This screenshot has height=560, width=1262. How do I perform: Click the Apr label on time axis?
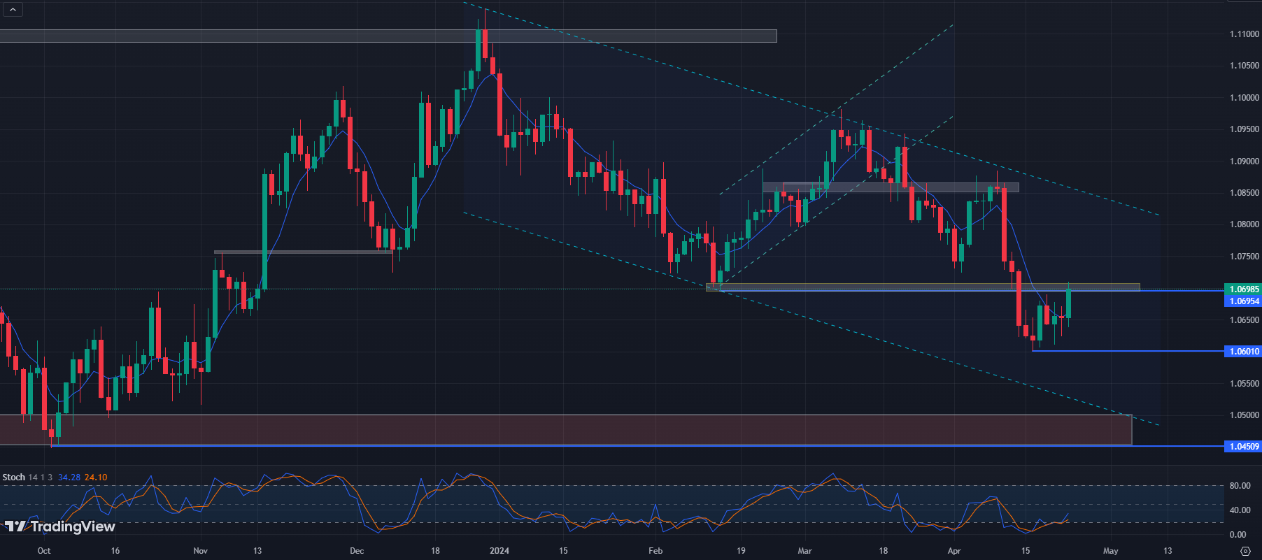[x=954, y=551]
